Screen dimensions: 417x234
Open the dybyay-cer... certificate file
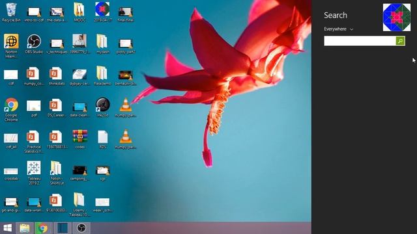tap(79, 77)
